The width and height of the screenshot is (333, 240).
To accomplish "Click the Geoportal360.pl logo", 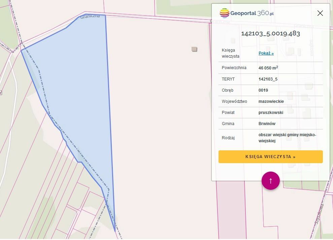I will tap(246, 13).
